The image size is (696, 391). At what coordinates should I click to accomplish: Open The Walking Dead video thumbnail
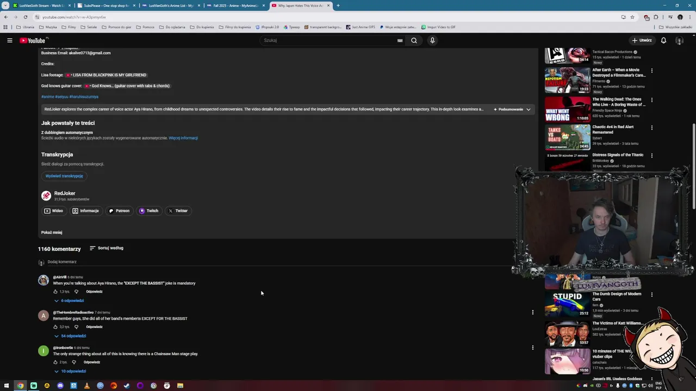tap(567, 109)
